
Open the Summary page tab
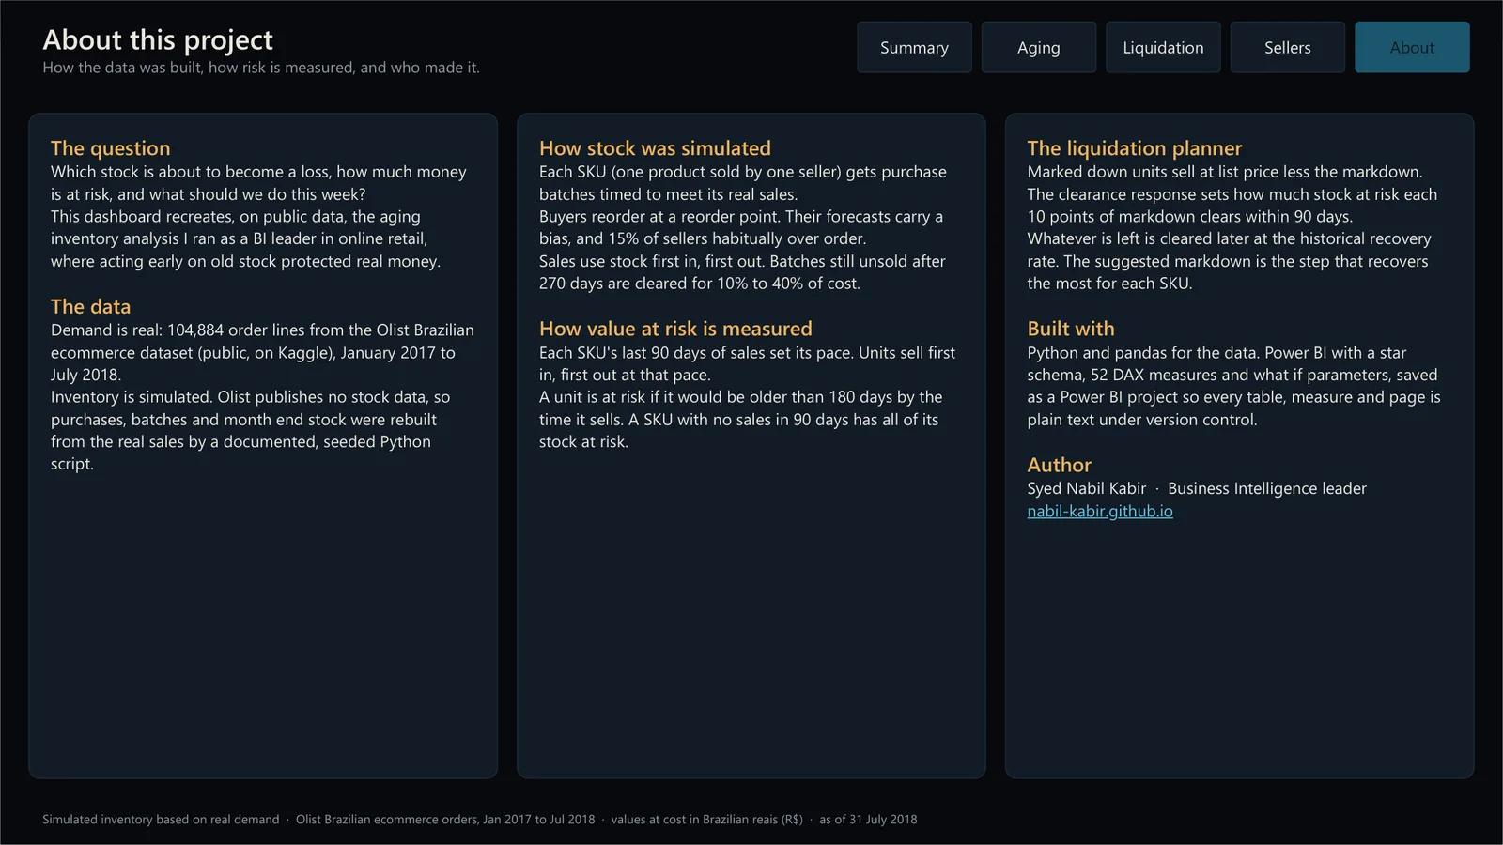[914, 47]
